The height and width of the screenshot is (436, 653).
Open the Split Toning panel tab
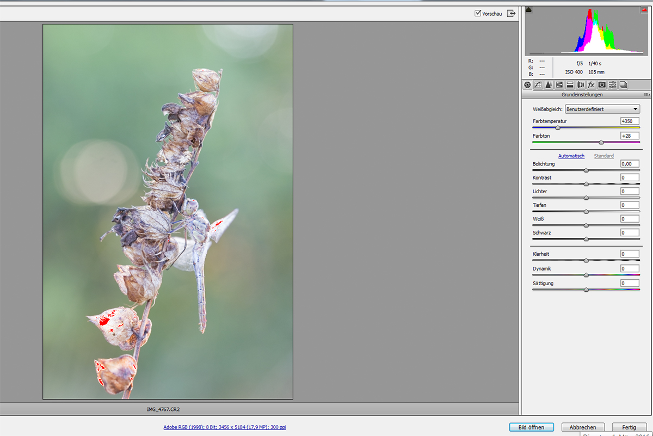point(570,85)
